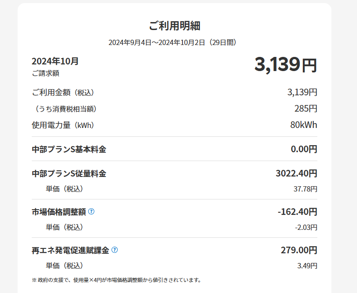357x293 pixels.
Task: Click help icon beside 市場価格調整額
Action: 91,211
